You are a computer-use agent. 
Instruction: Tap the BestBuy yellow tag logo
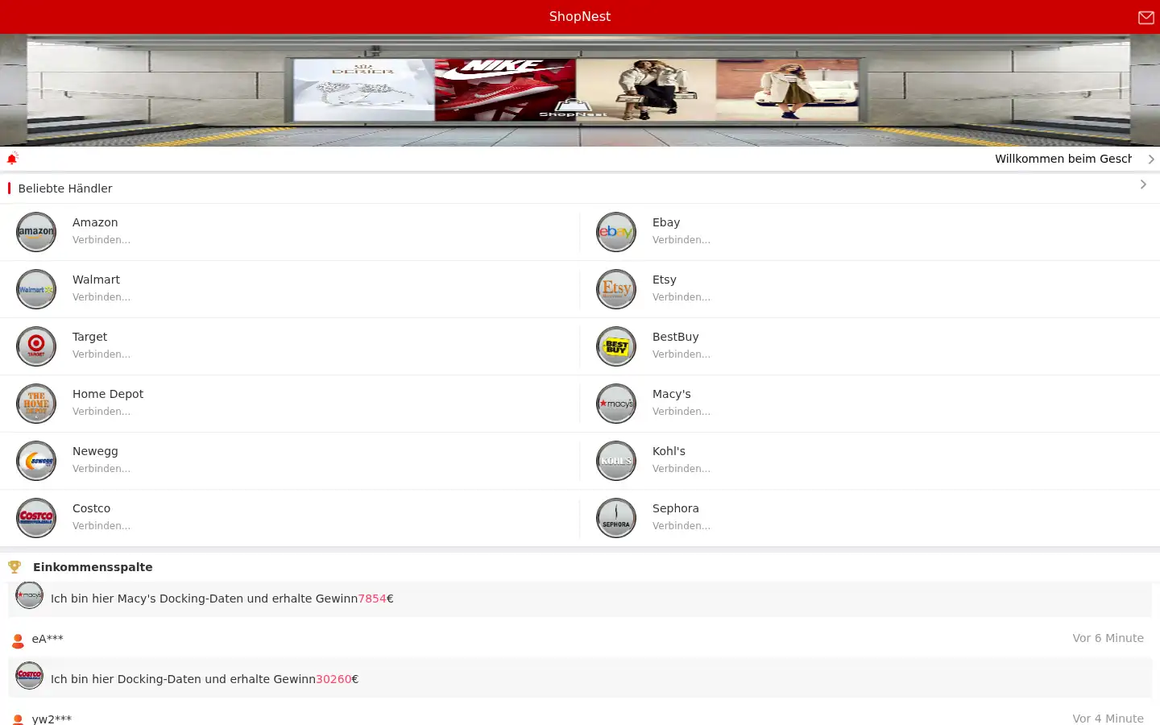pos(616,346)
